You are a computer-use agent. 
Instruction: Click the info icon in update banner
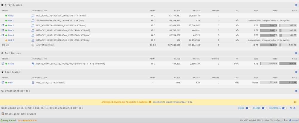point(150,102)
